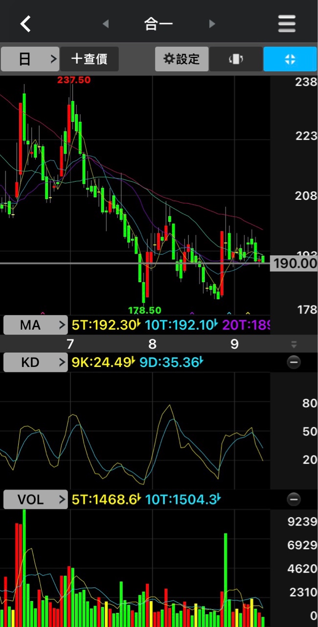Tap the 237.50 high price label

[74, 80]
